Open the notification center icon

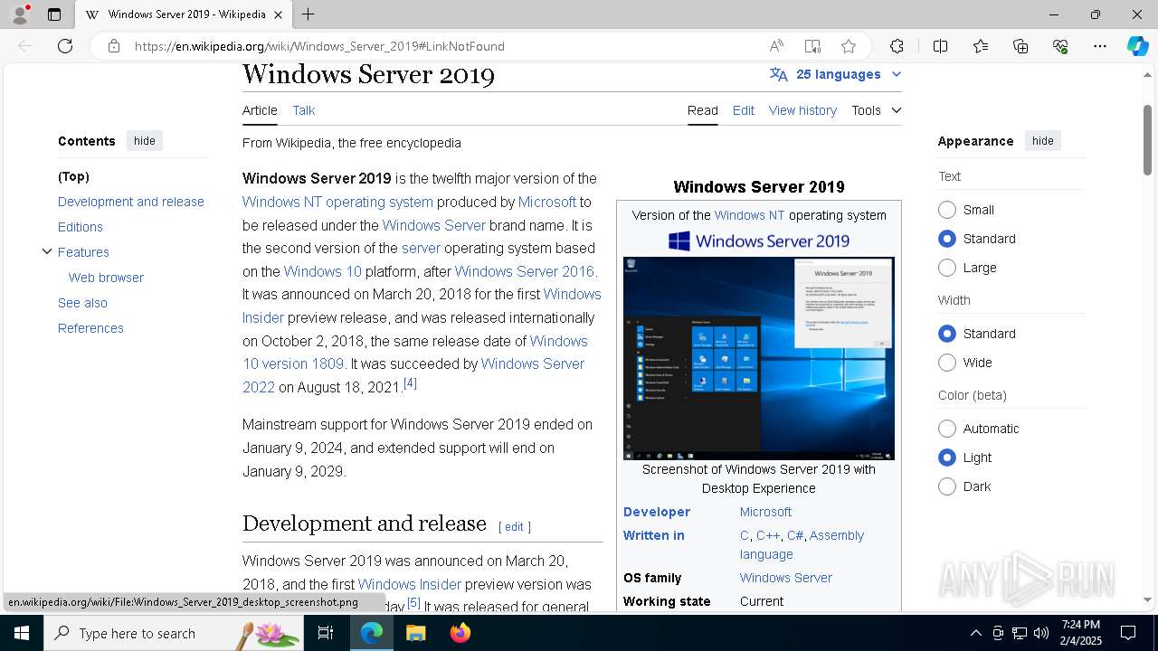coord(1128,633)
